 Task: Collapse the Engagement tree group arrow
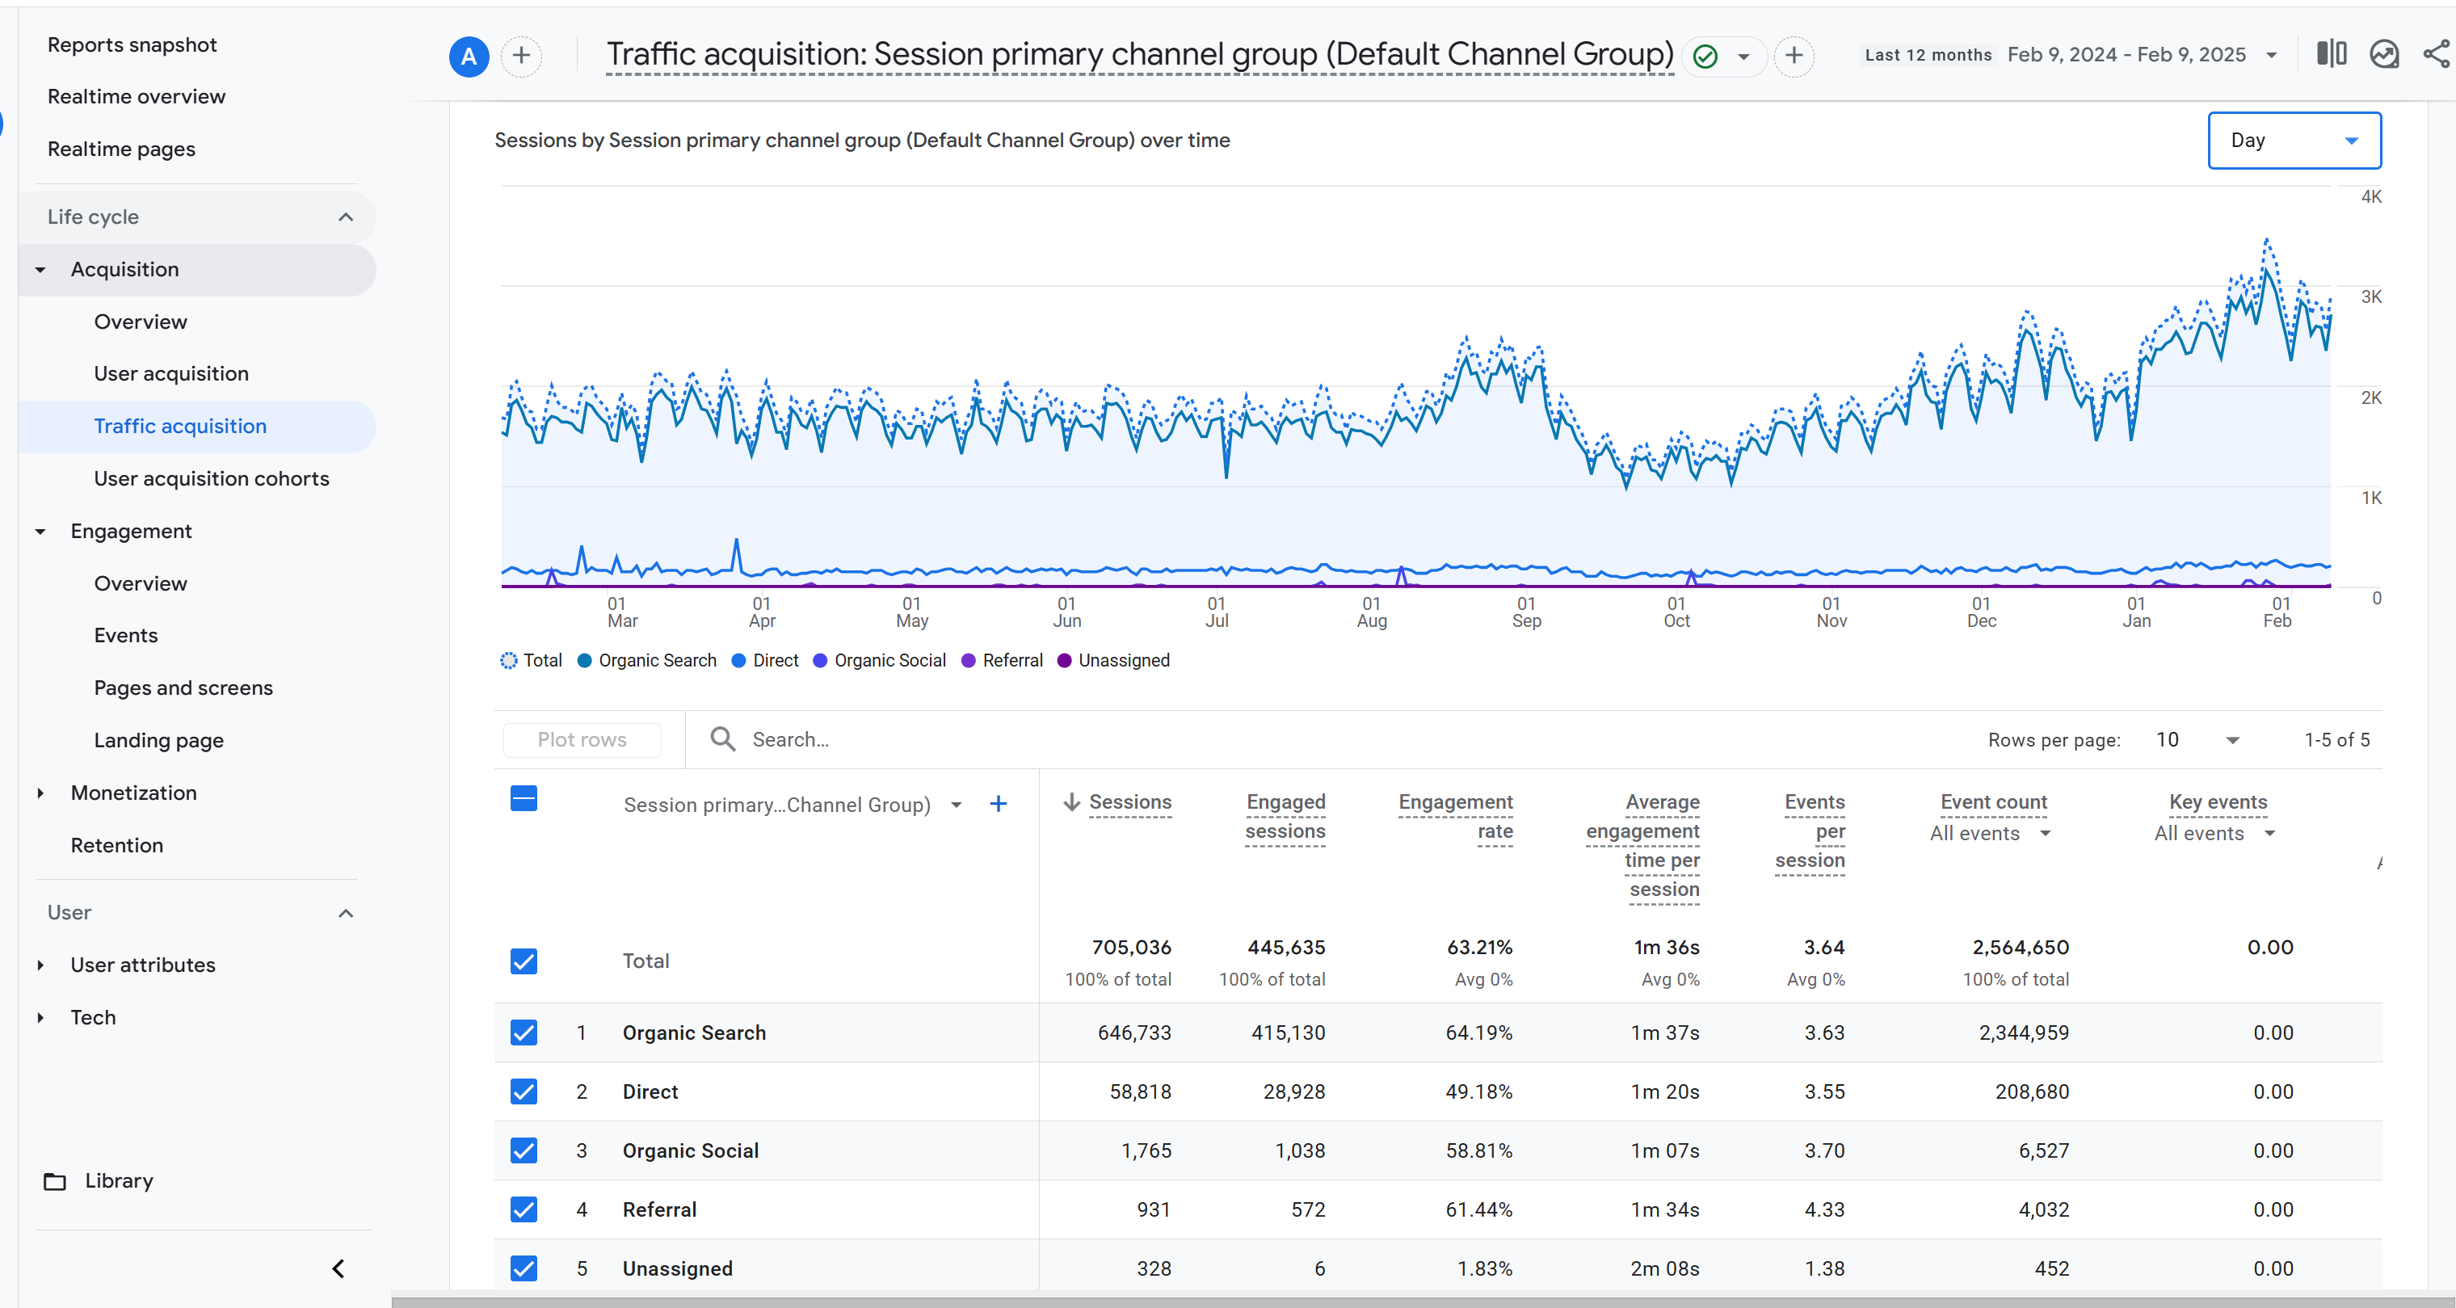tap(40, 532)
